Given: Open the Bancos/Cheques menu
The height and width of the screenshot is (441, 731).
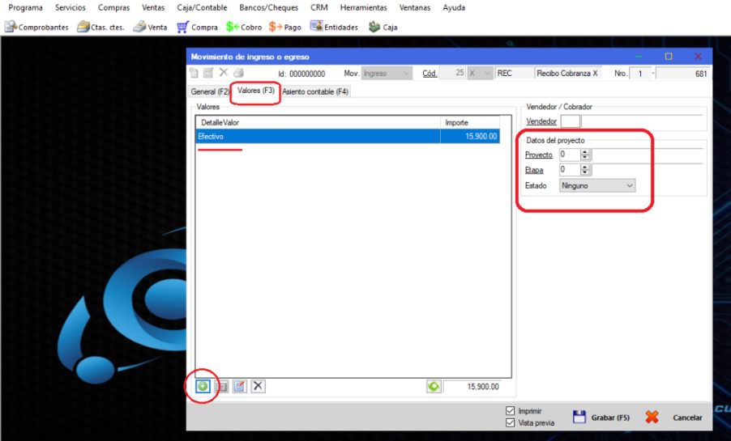Looking at the screenshot, I should coord(268,7).
